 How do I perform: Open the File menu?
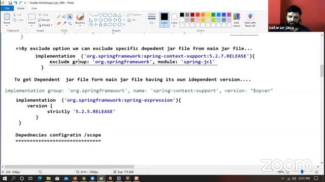(x=7, y=8)
